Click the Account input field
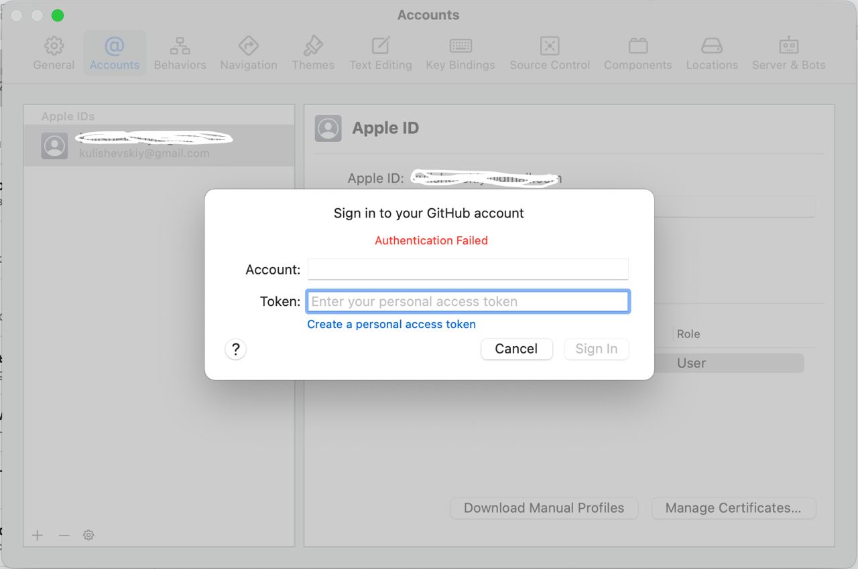The image size is (858, 569). [x=468, y=269]
